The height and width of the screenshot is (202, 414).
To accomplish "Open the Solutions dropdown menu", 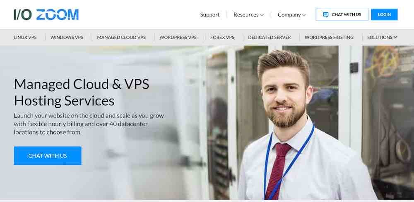I will 382,37.
